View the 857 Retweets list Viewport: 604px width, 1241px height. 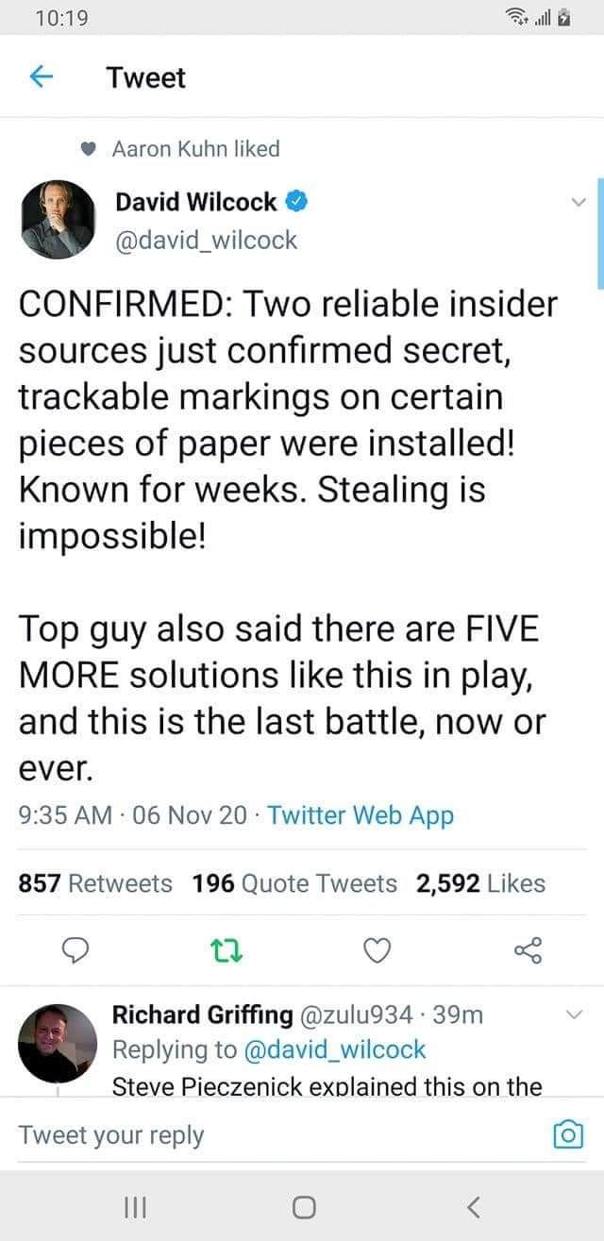95,883
